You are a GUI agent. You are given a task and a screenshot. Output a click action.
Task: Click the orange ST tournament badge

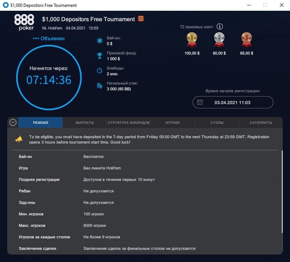click(141, 19)
